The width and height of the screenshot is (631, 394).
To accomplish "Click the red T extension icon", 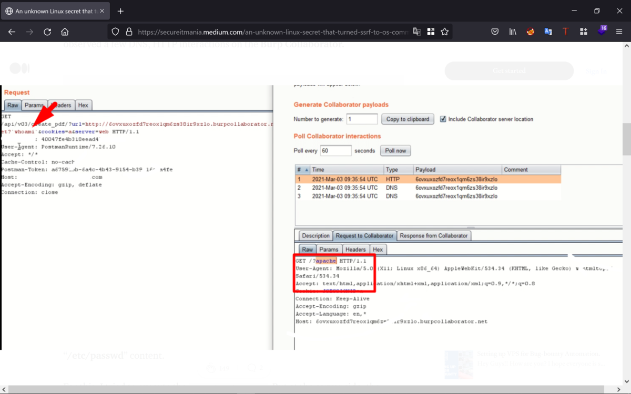I will [565, 32].
